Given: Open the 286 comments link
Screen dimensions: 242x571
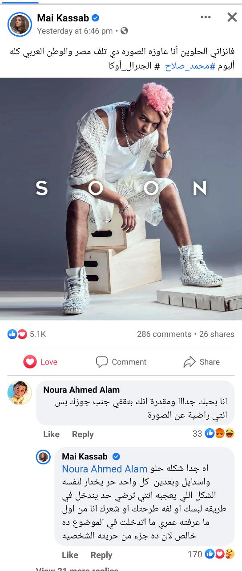Looking at the screenshot, I should tap(164, 334).
